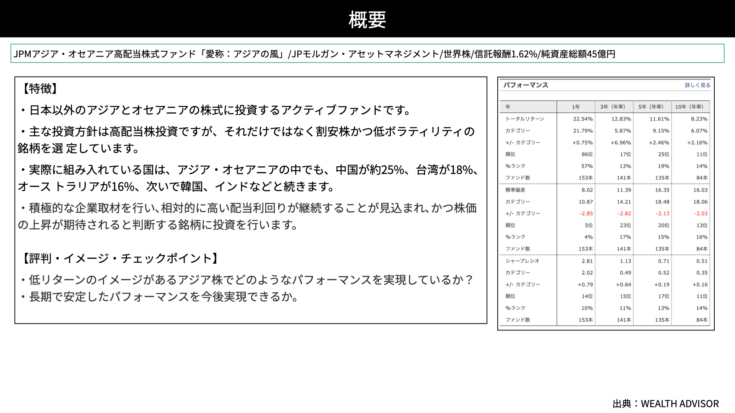Select the 21.79% category cell
This screenshot has height=413, width=735.
point(583,131)
